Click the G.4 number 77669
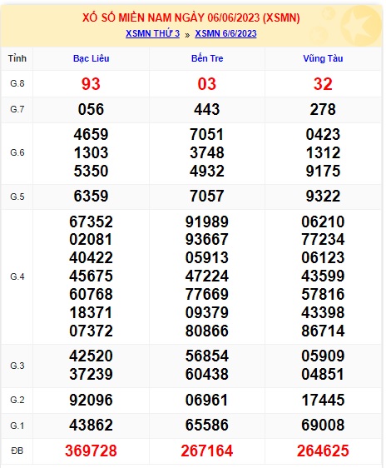 [207, 294]
